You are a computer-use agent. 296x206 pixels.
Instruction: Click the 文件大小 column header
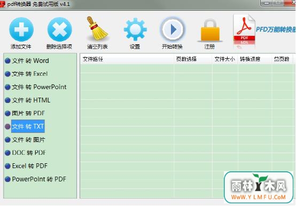[x=224, y=59]
